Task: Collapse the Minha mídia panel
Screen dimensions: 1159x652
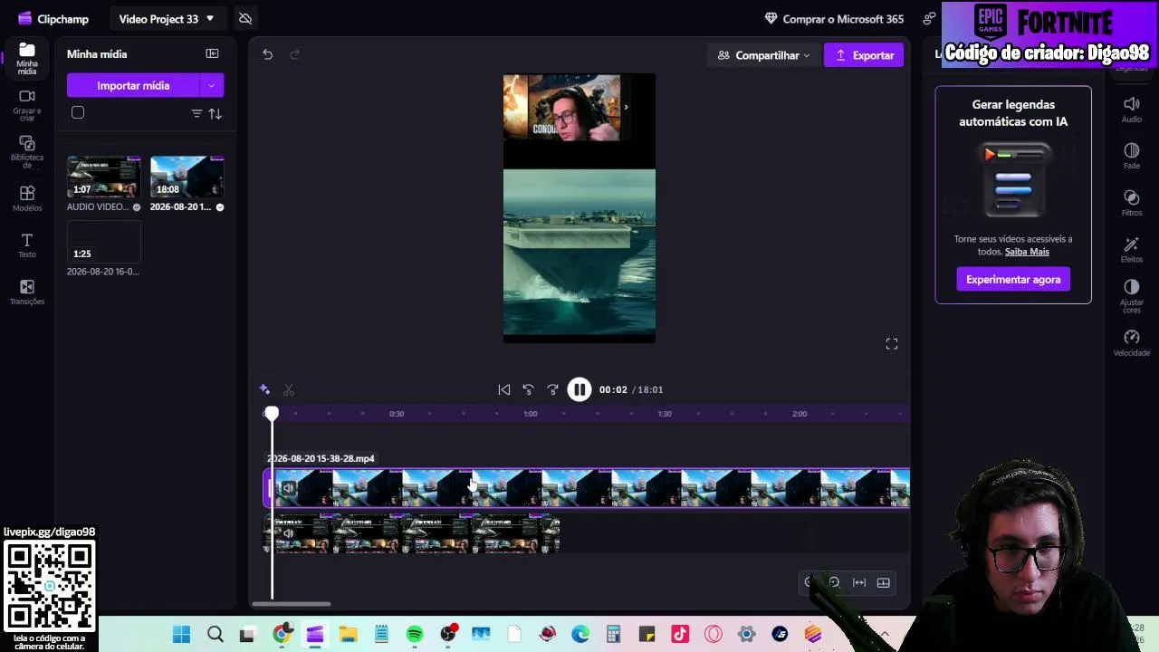Action: coord(212,54)
